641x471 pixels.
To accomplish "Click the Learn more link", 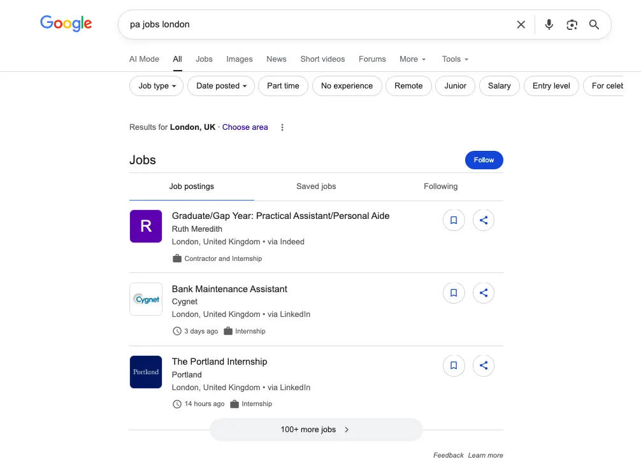I will 486,456.
